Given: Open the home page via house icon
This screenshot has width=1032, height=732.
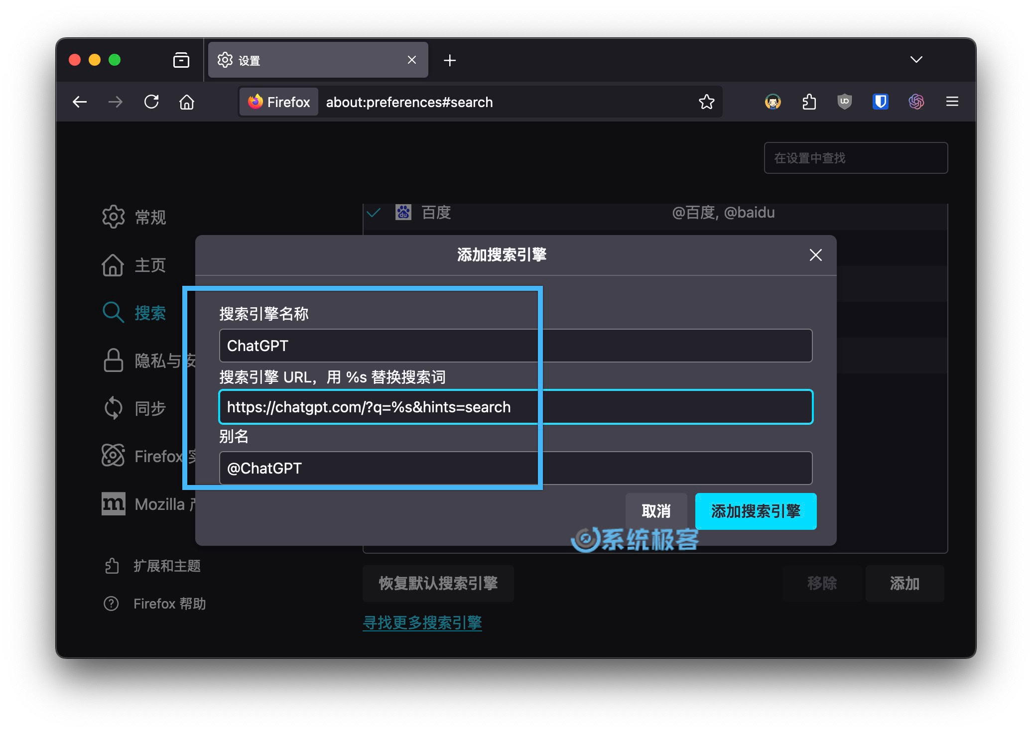Looking at the screenshot, I should click(187, 102).
